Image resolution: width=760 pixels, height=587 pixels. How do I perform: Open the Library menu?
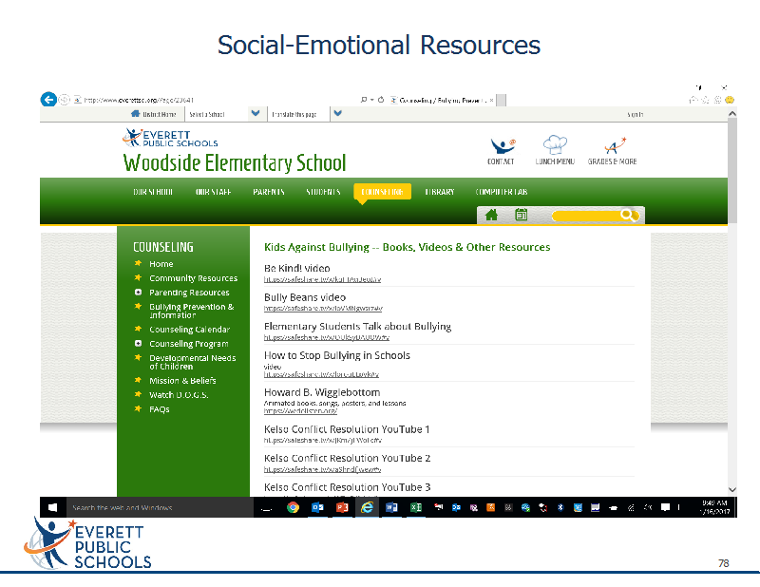click(x=440, y=192)
